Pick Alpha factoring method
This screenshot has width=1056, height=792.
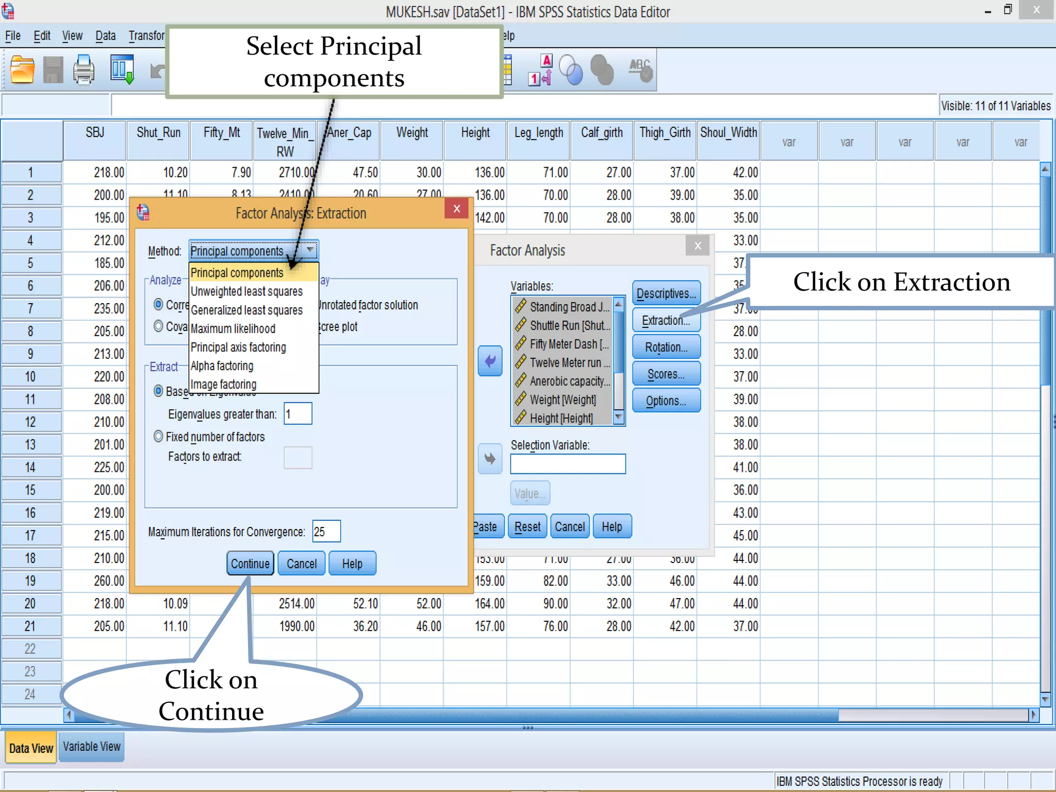pyautogui.click(x=254, y=366)
